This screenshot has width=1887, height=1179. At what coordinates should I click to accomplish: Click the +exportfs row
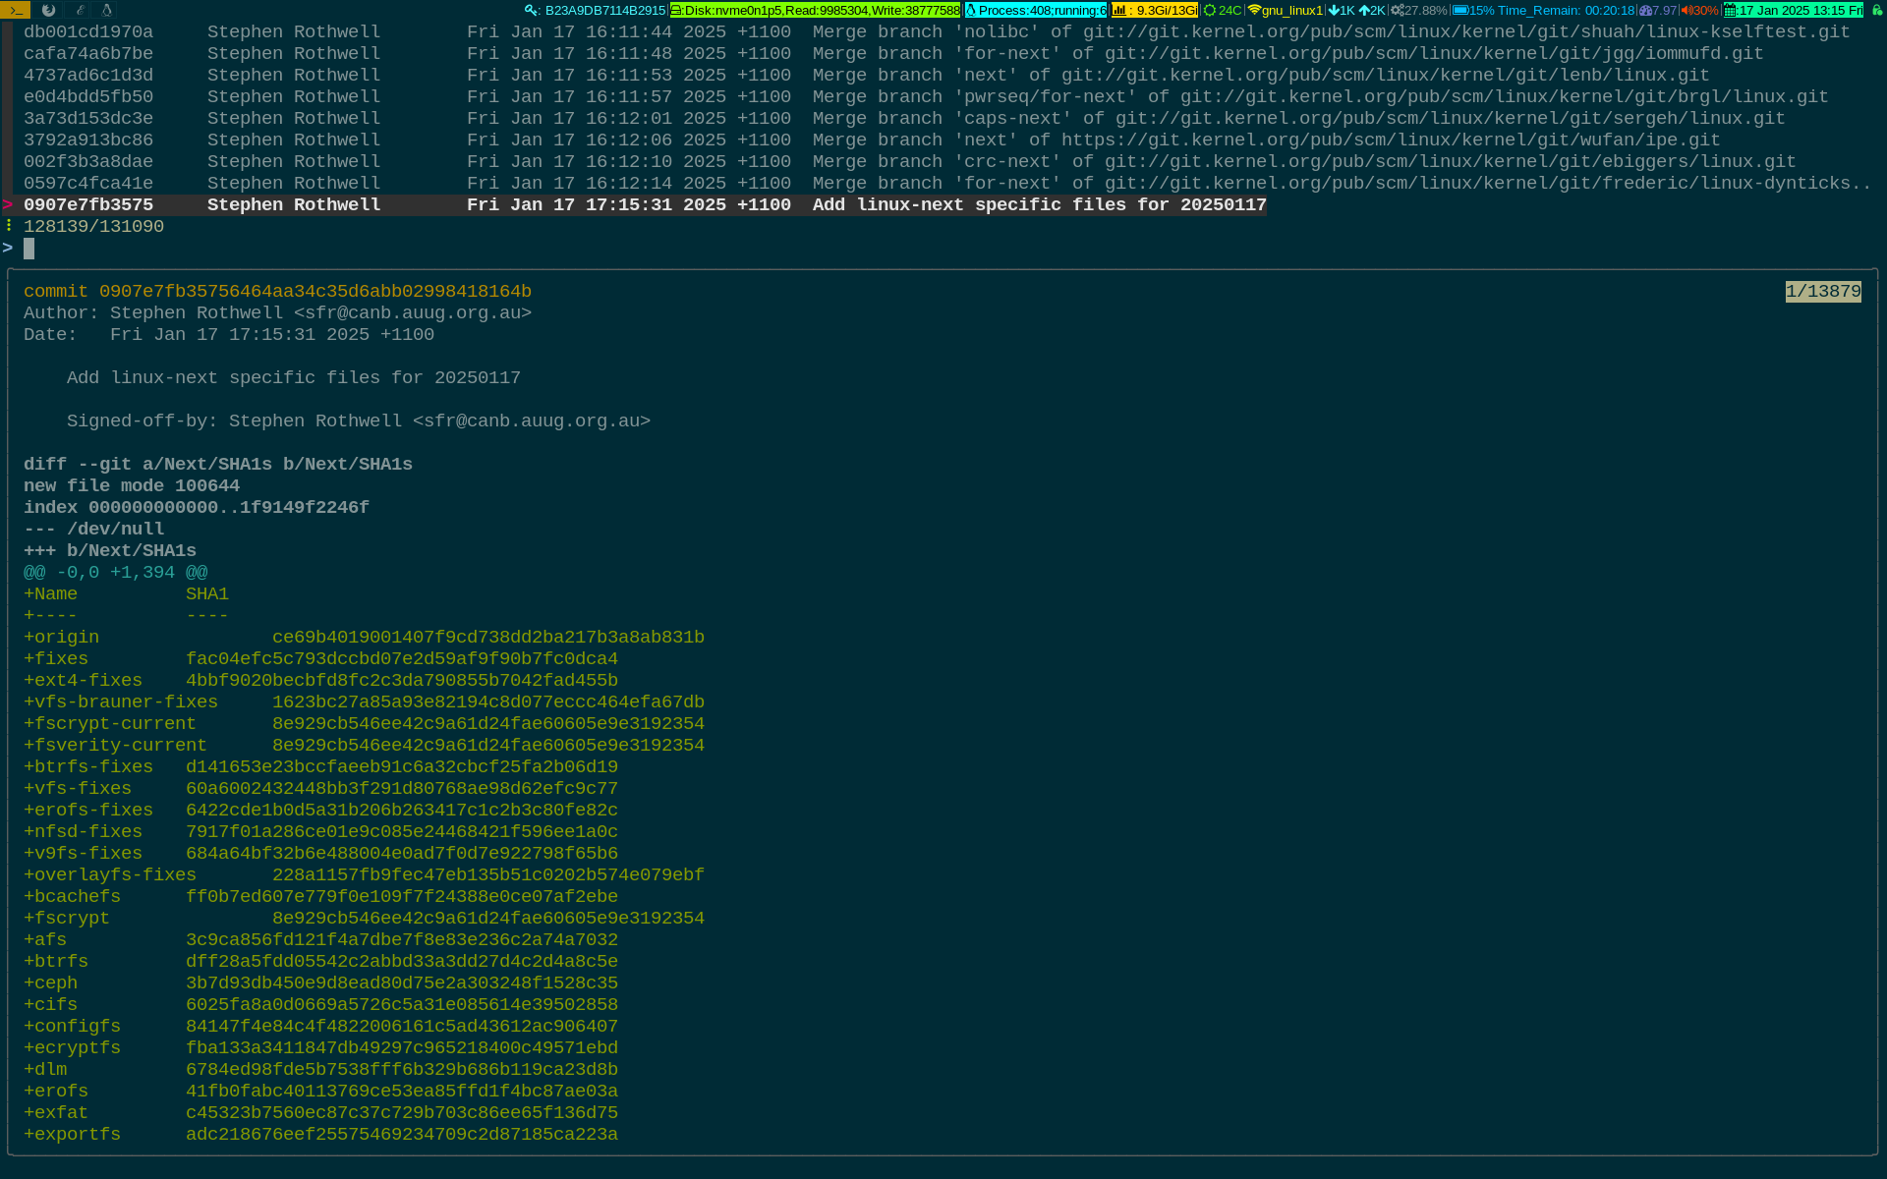[320, 1134]
